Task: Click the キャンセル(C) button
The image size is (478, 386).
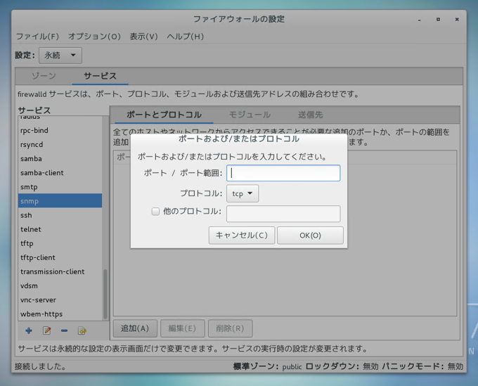Action: tap(242, 236)
